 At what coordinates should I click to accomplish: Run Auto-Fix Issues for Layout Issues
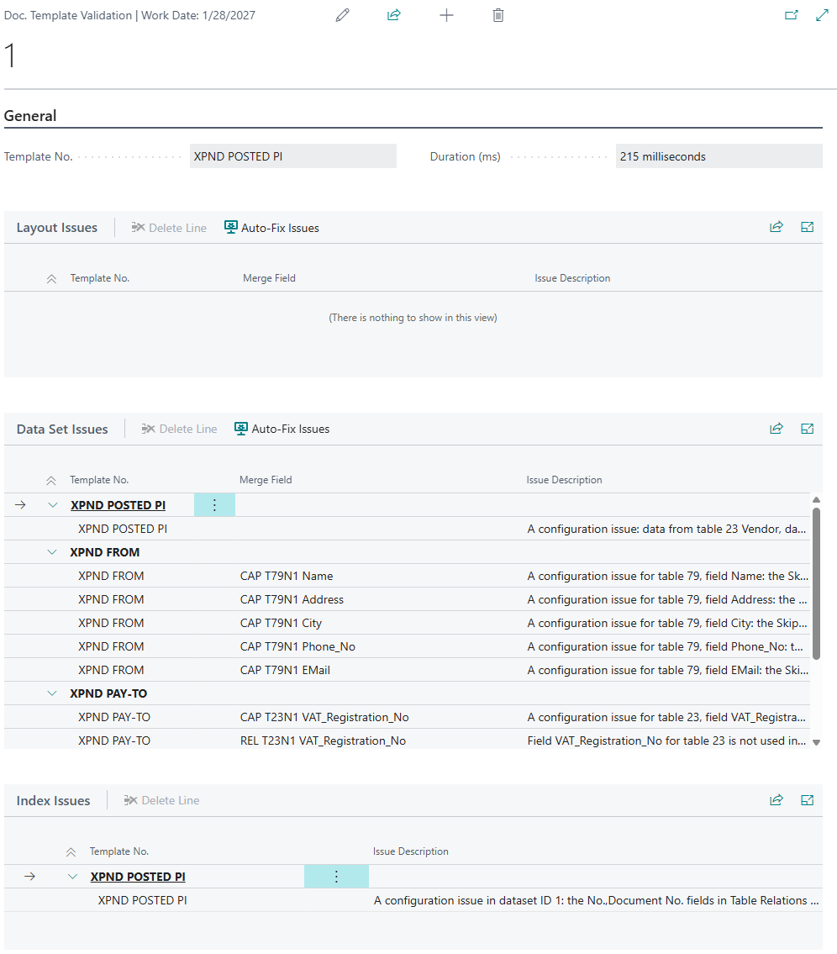pyautogui.click(x=271, y=228)
